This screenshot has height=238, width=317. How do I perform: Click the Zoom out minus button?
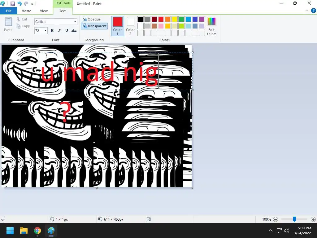coord(275,219)
